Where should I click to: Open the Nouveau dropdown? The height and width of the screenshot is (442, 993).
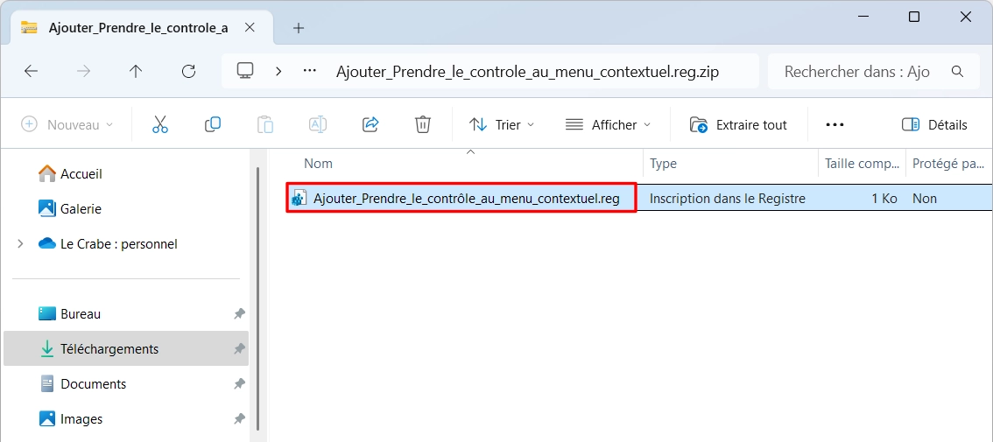[67, 125]
